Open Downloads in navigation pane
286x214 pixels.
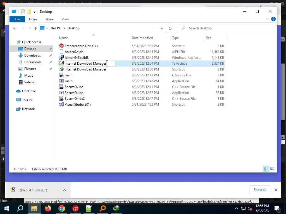click(x=32, y=55)
